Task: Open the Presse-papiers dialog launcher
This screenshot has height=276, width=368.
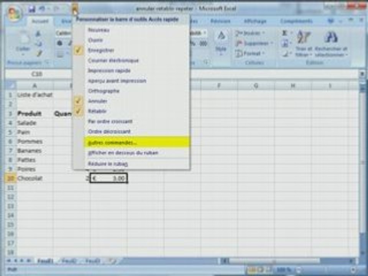Action: (47, 62)
